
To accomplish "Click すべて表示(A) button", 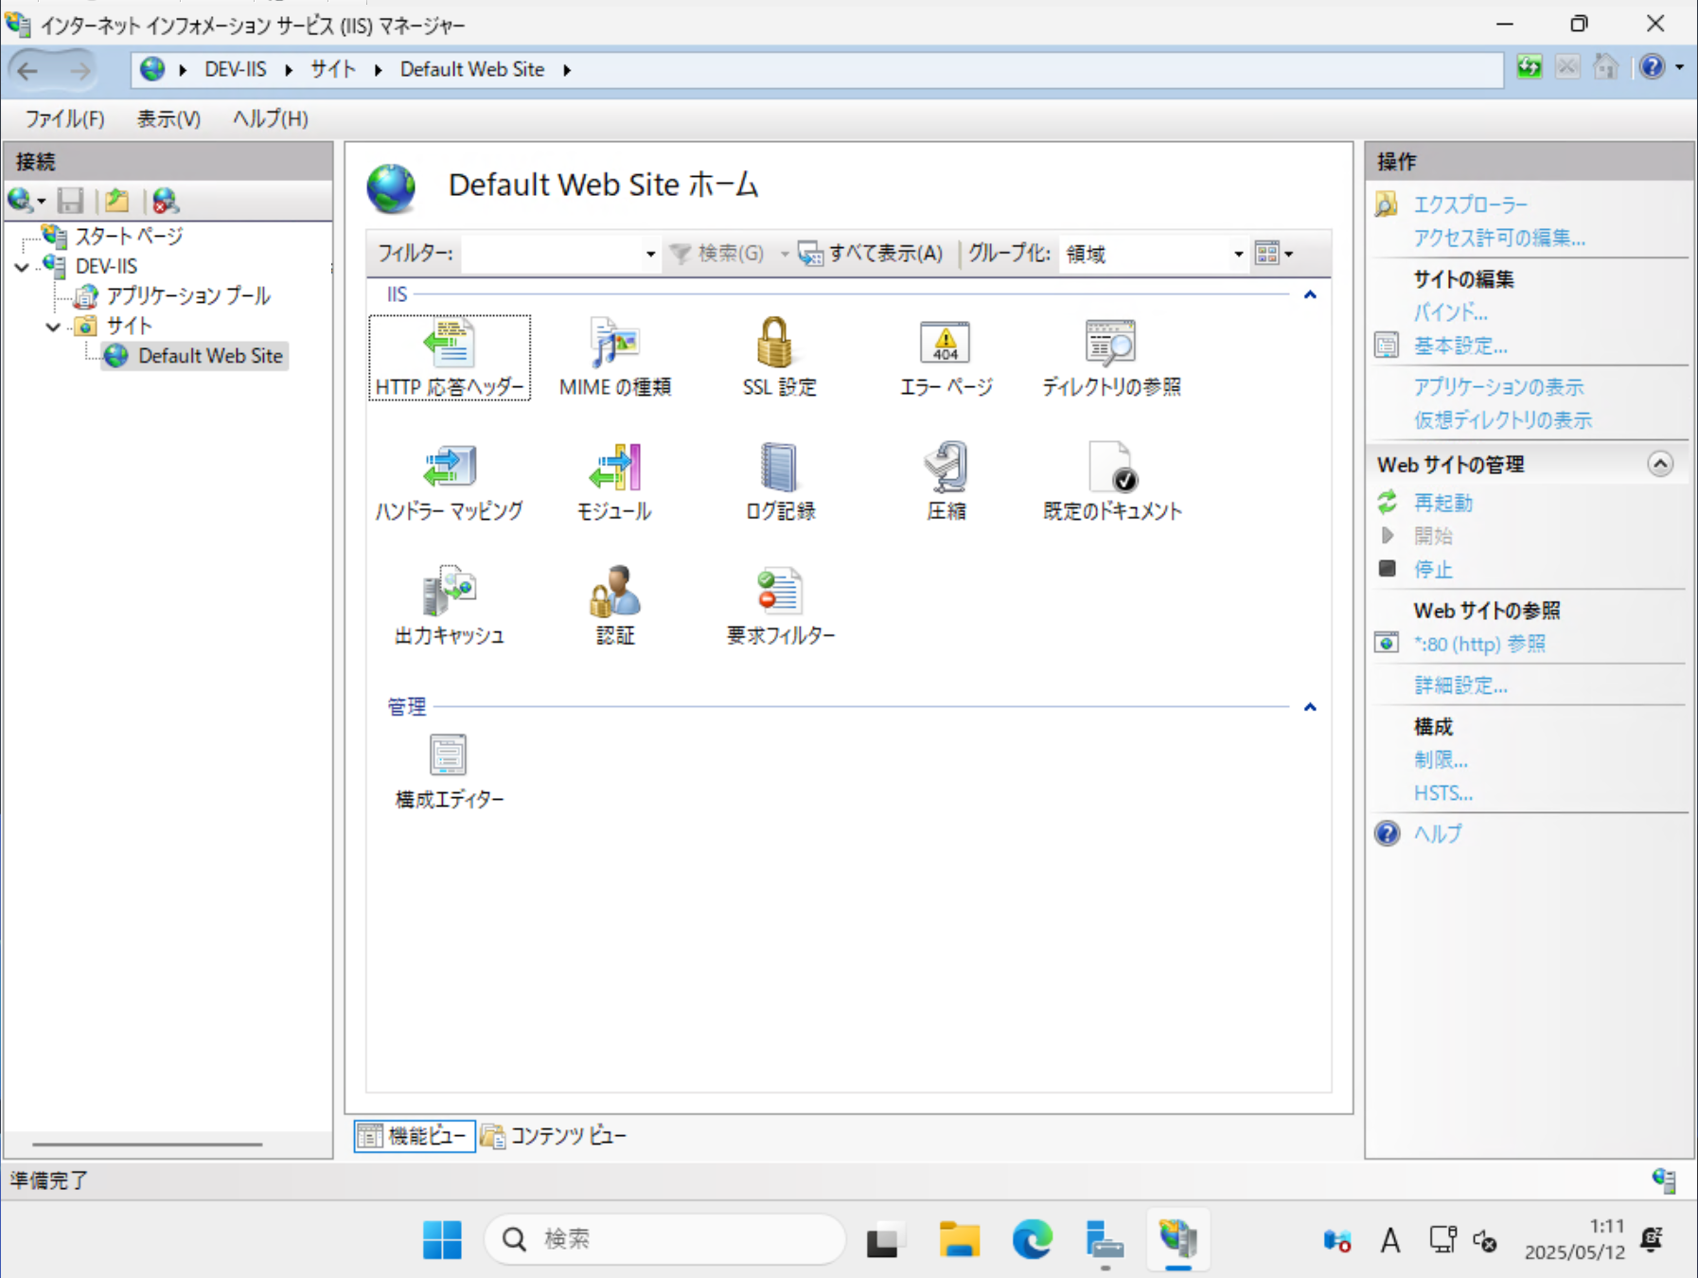I will pos(872,253).
